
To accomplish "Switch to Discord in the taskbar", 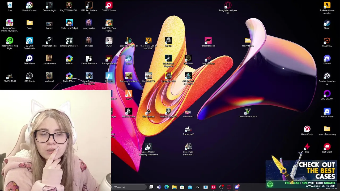I will (x=237, y=187).
